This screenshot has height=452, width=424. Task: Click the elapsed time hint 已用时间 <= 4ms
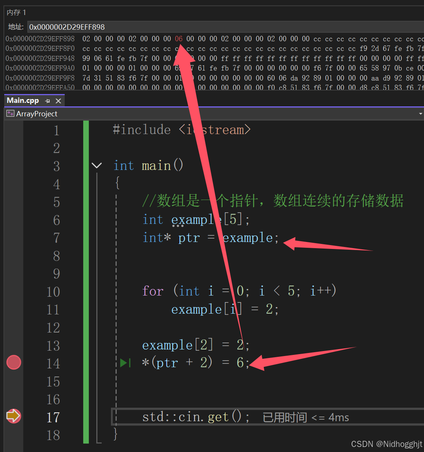(306, 417)
